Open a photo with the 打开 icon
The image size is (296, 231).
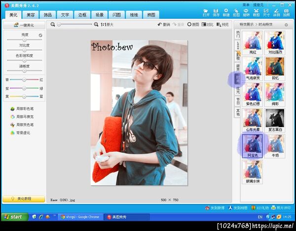click(x=206, y=13)
